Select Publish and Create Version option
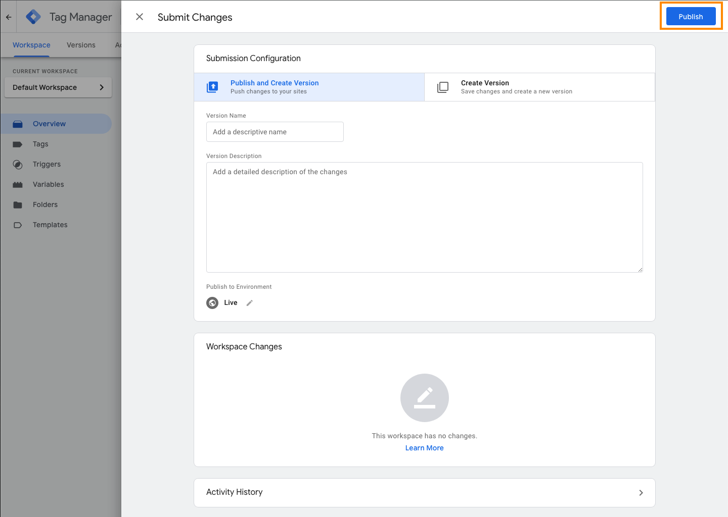The image size is (728, 517). click(309, 87)
